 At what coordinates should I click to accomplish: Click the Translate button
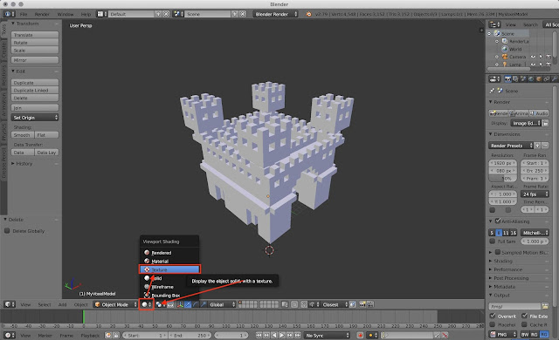35,35
